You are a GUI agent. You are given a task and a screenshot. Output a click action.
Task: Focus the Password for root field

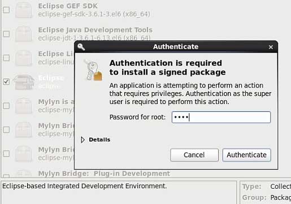pos(221,117)
